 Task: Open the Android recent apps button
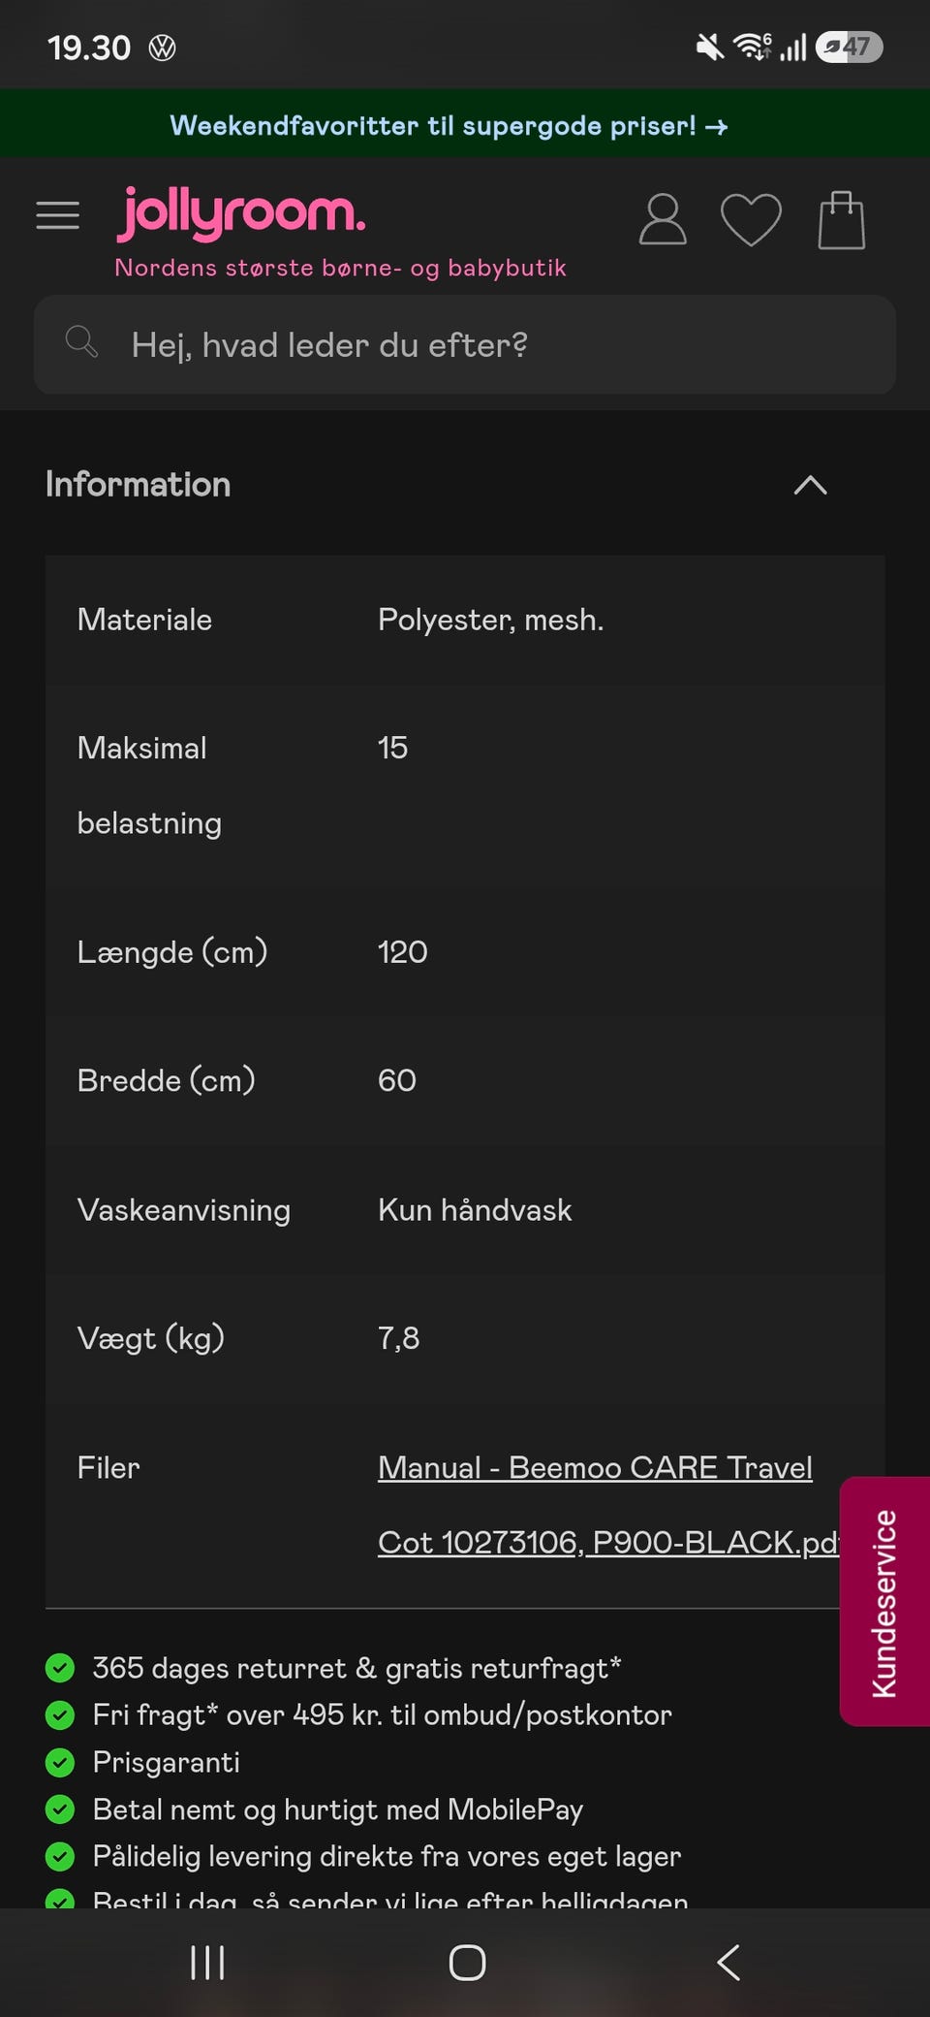[207, 1963]
